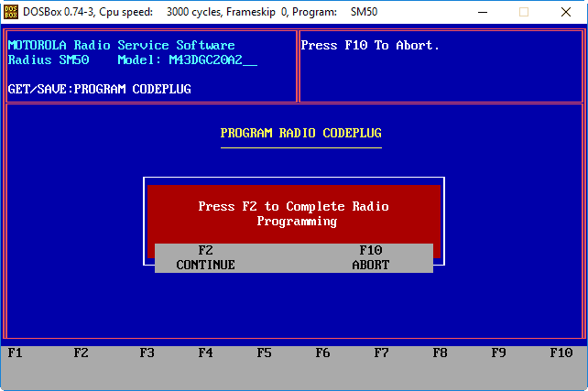Hit F8 in the function key bar
Viewport: 588px width, 391px height.
[440, 353]
